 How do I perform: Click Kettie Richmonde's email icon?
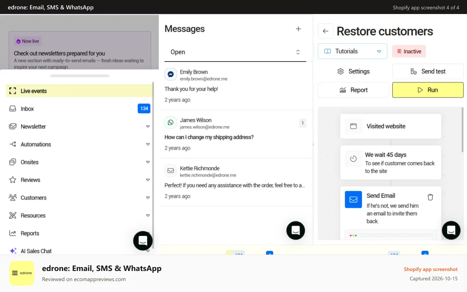[x=170, y=171]
